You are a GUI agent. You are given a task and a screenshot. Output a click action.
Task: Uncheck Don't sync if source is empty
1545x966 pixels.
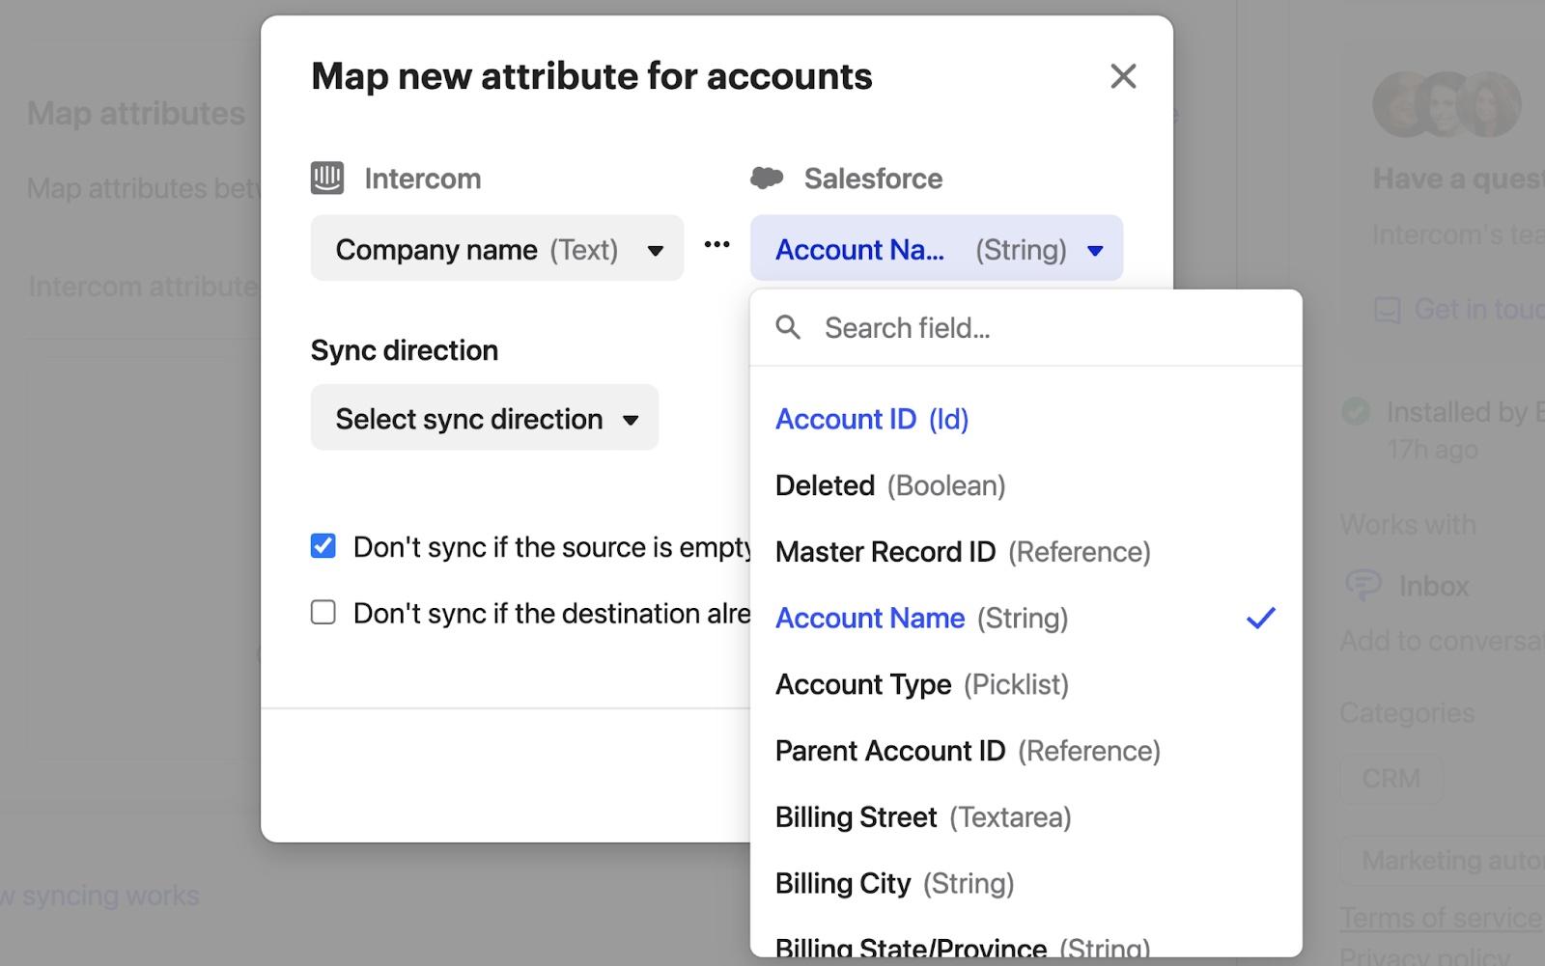coord(323,546)
